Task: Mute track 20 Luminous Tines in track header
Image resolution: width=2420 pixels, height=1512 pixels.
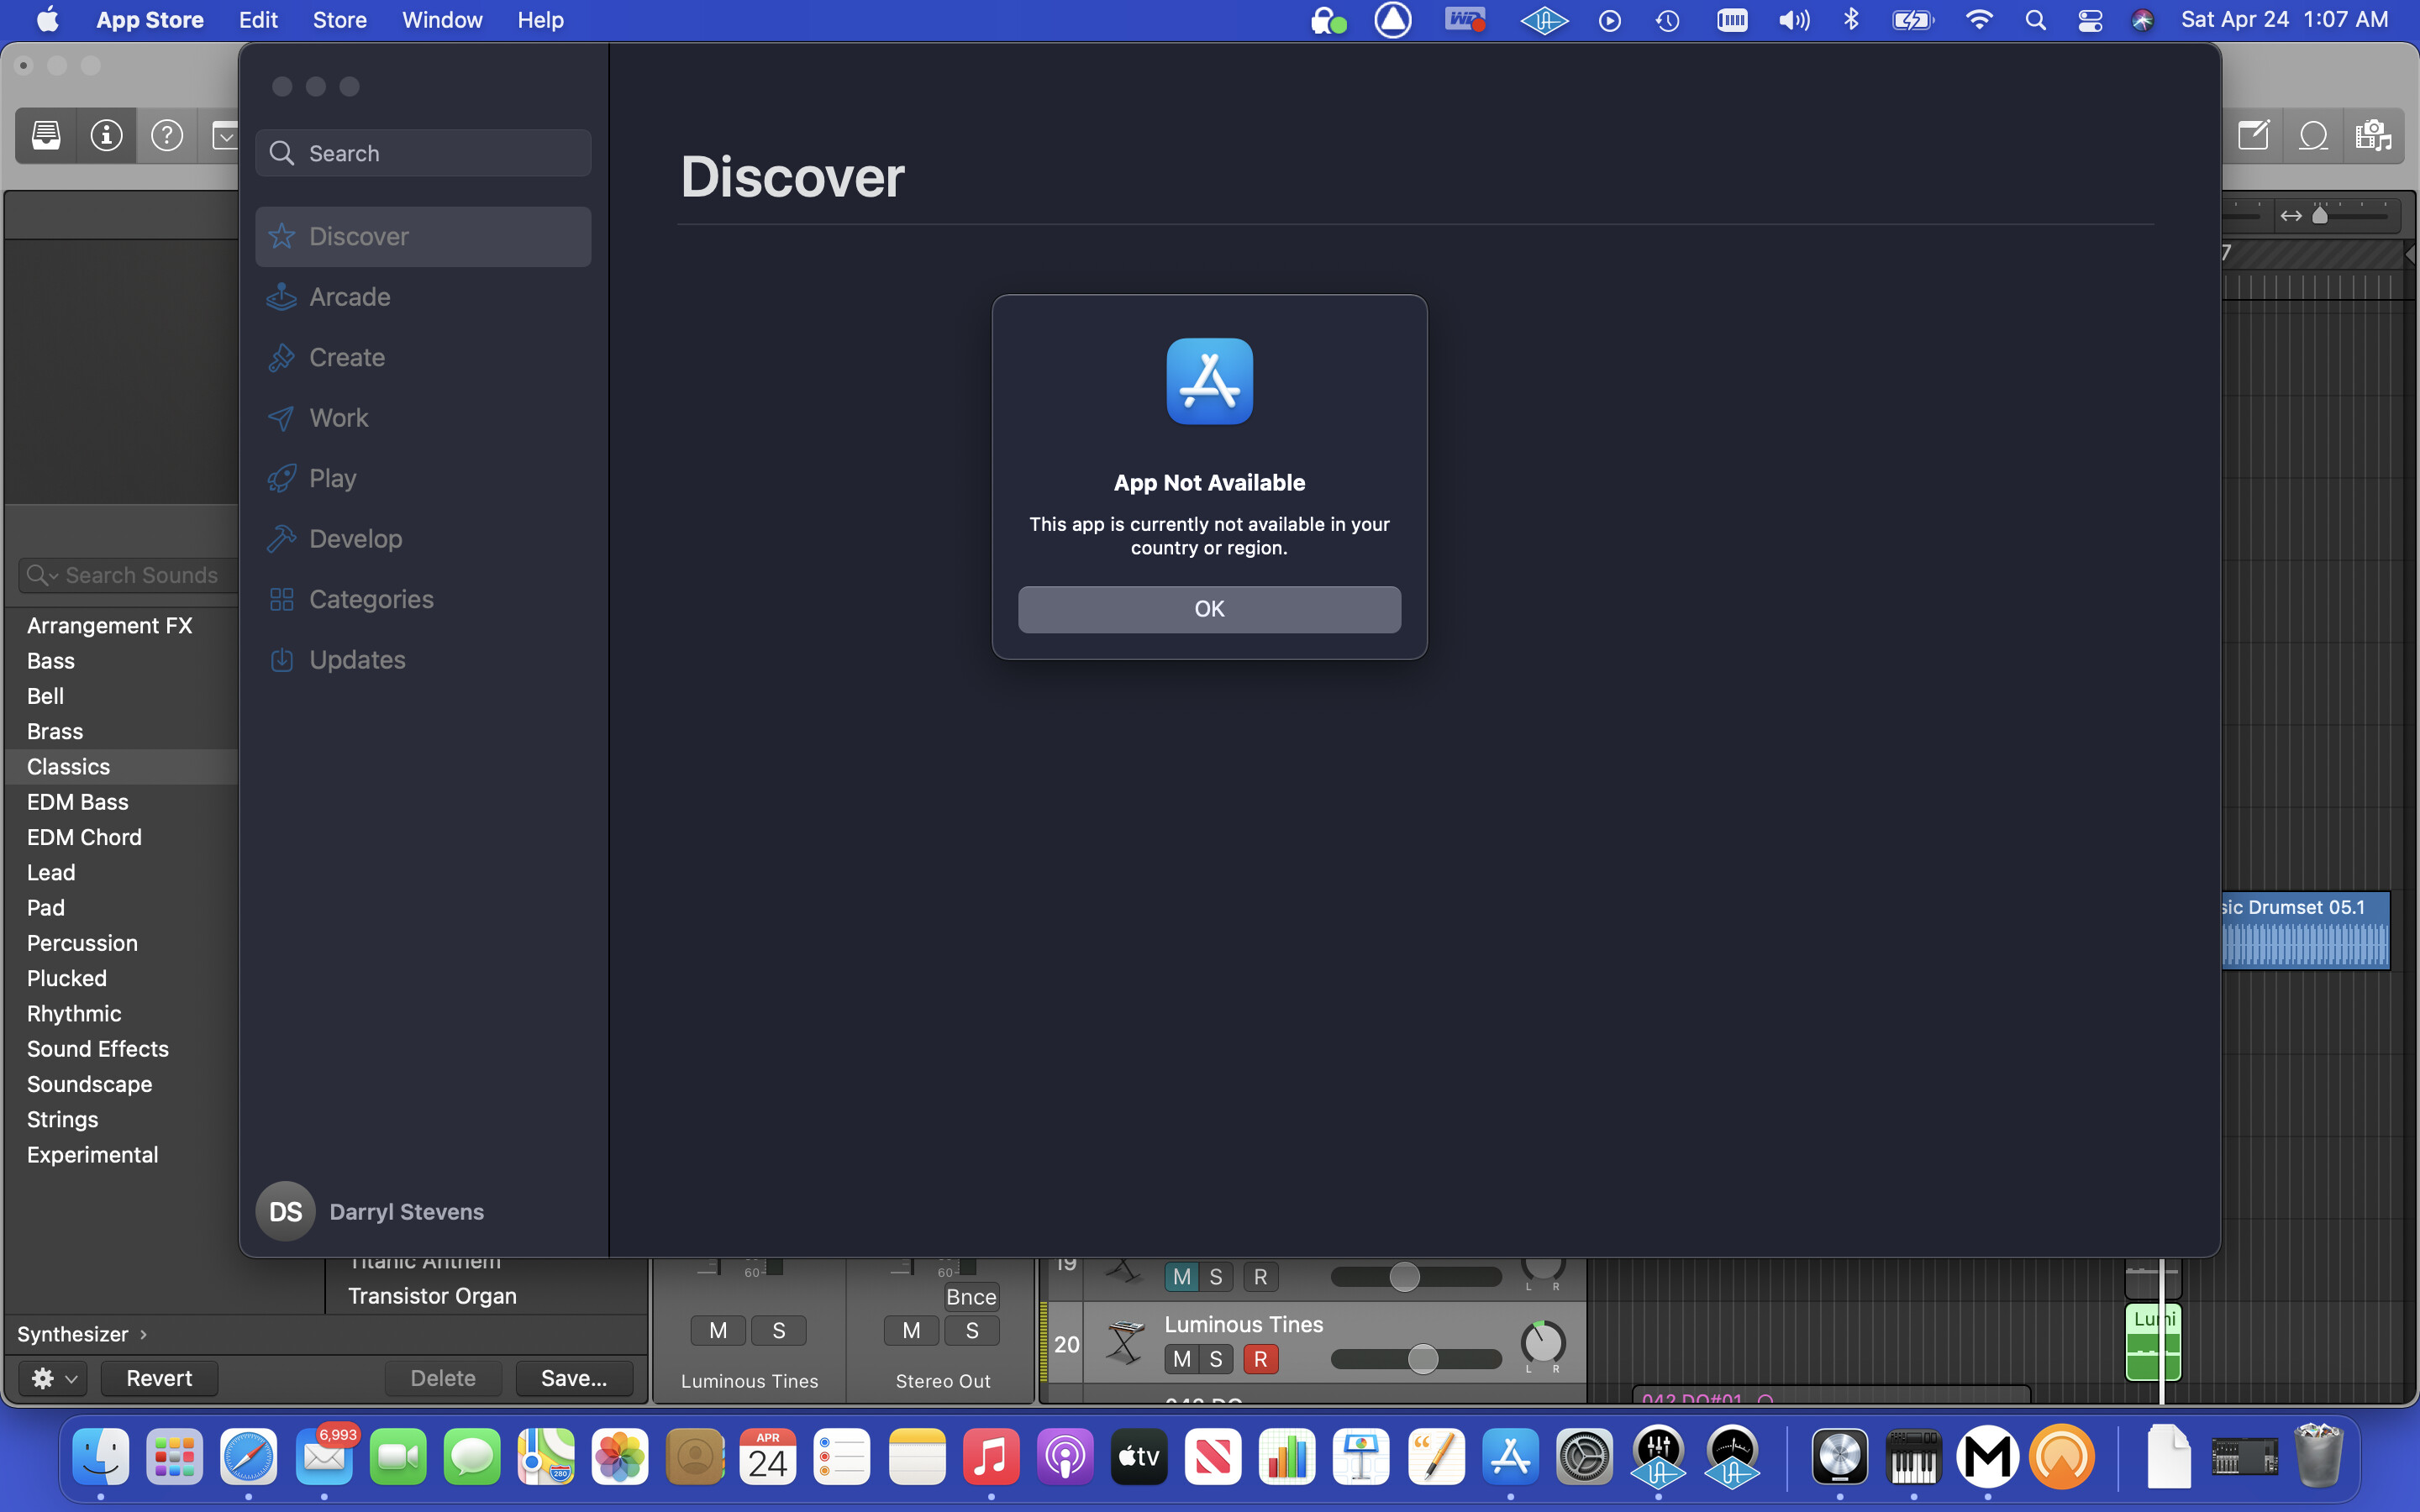Action: (x=1182, y=1359)
